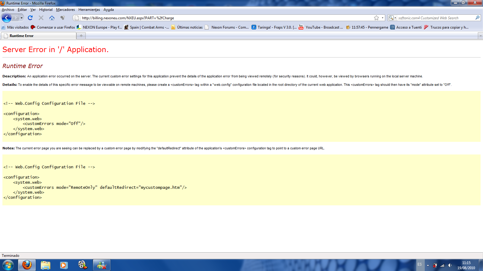
Task: Open the NEXON Europe bookmark
Action: (x=102, y=27)
